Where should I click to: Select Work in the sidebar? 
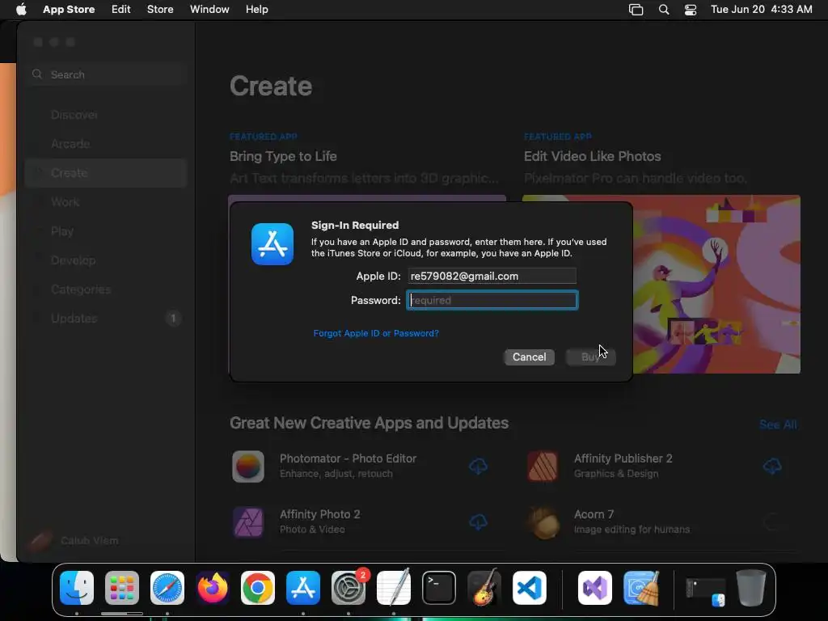point(106,201)
